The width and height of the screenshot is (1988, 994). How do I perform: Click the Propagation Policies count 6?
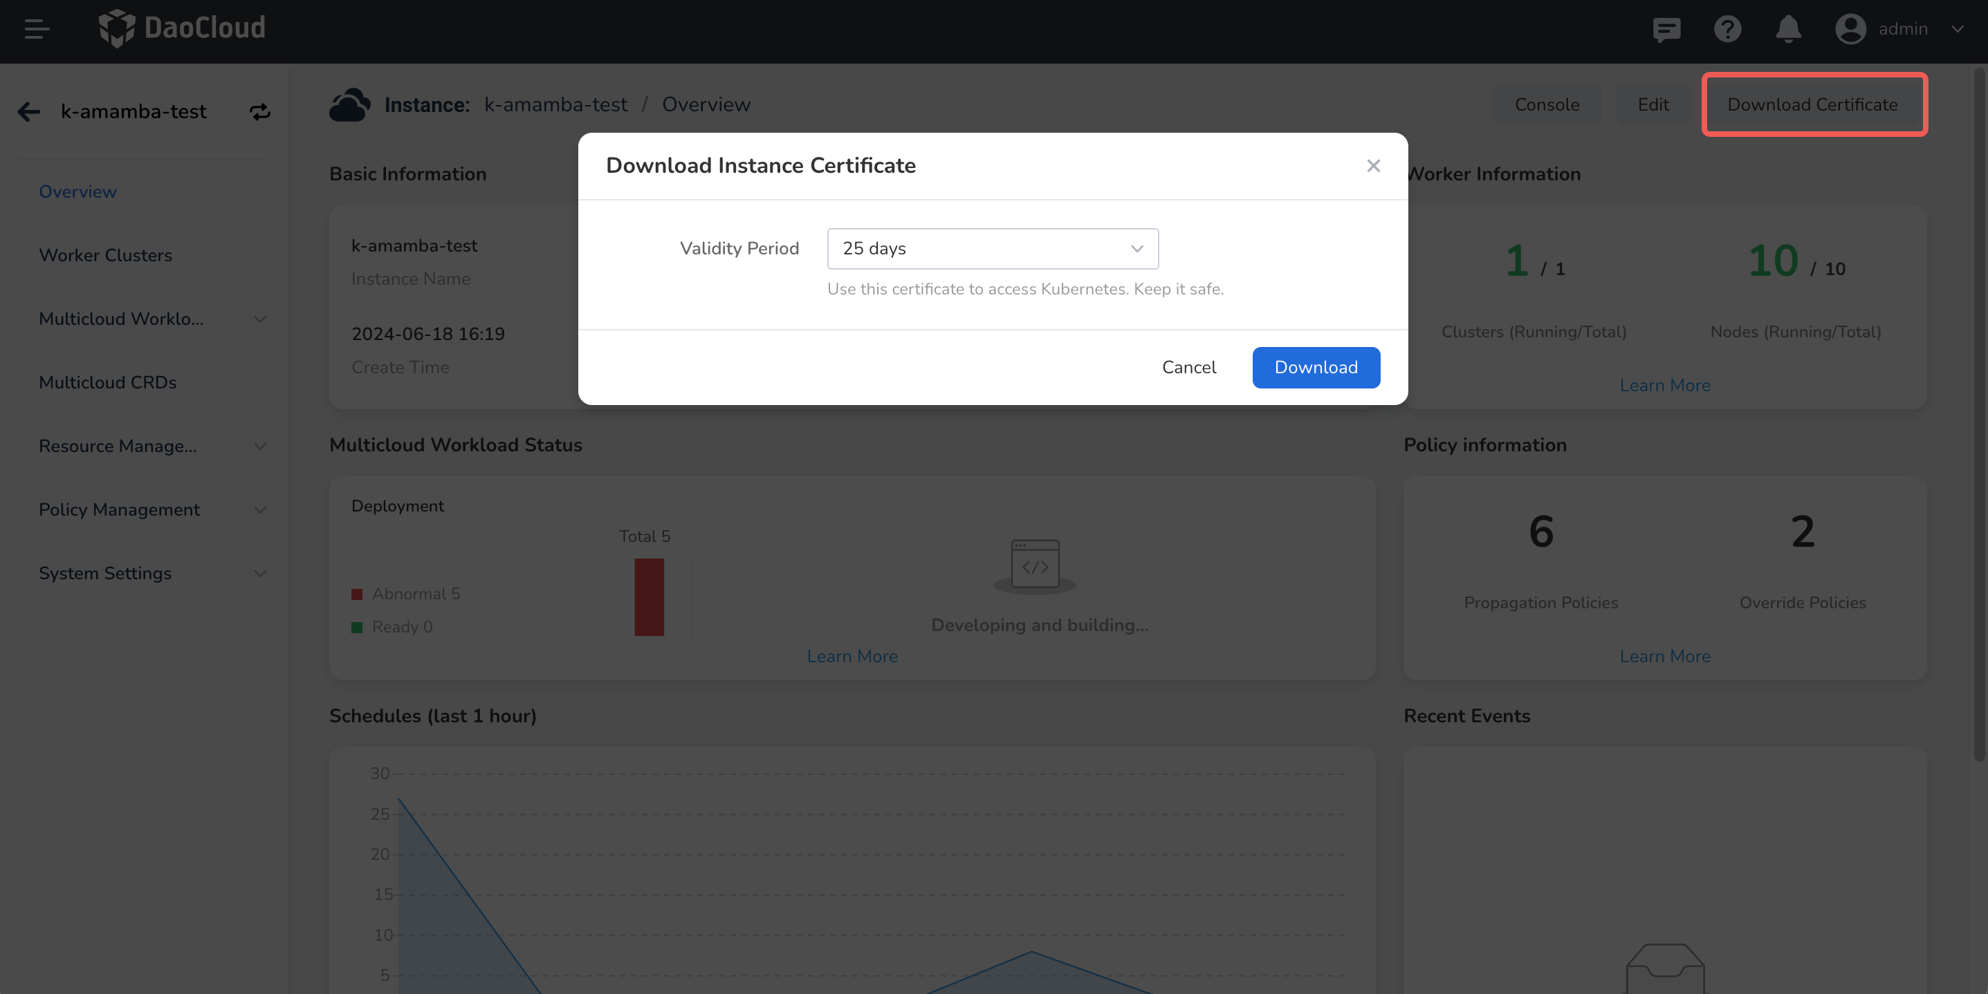coord(1541,532)
